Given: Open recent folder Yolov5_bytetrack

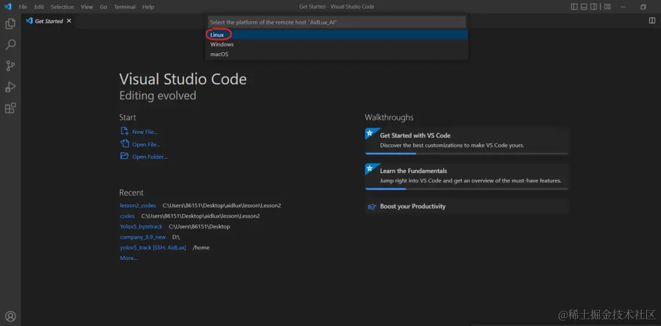Looking at the screenshot, I should (x=141, y=226).
